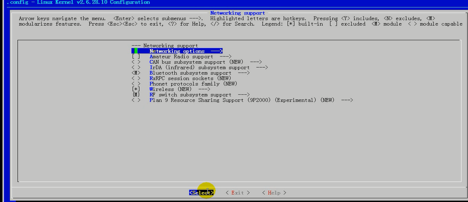This screenshot has width=468, height=202.
Task: Toggle Plan 9 Resource Sharing state brackets
Action: click(x=136, y=100)
